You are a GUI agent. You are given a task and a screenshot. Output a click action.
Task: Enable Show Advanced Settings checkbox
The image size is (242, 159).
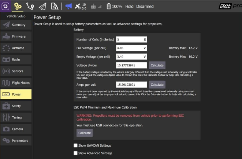[75, 153]
